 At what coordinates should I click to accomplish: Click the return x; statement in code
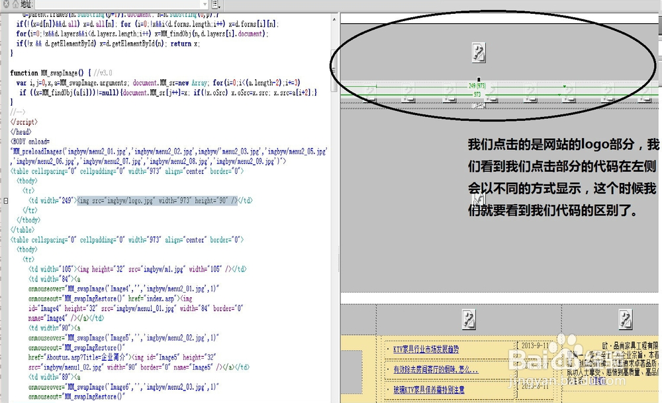pyautogui.click(x=185, y=44)
